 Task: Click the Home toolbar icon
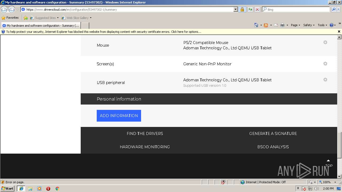point(256,25)
